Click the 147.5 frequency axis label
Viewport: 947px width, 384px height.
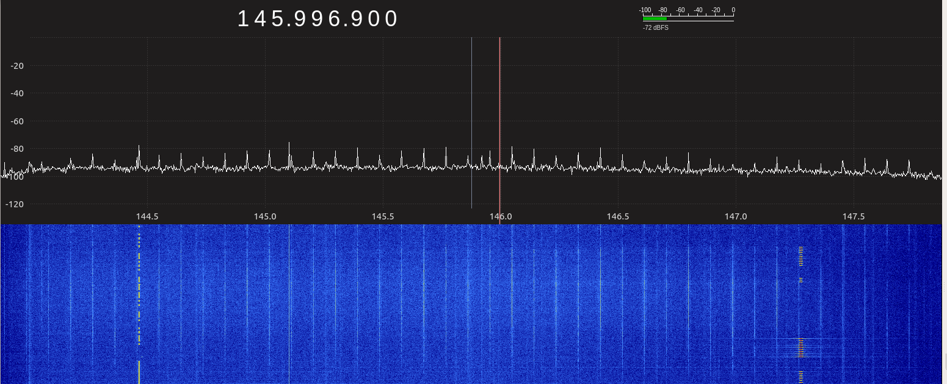click(854, 216)
